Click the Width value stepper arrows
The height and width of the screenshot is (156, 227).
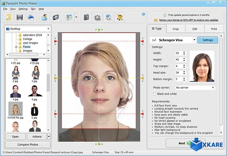184,53
